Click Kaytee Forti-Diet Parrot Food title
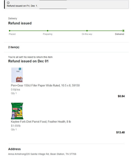Screen dimensions: 137x167 (41, 122)
